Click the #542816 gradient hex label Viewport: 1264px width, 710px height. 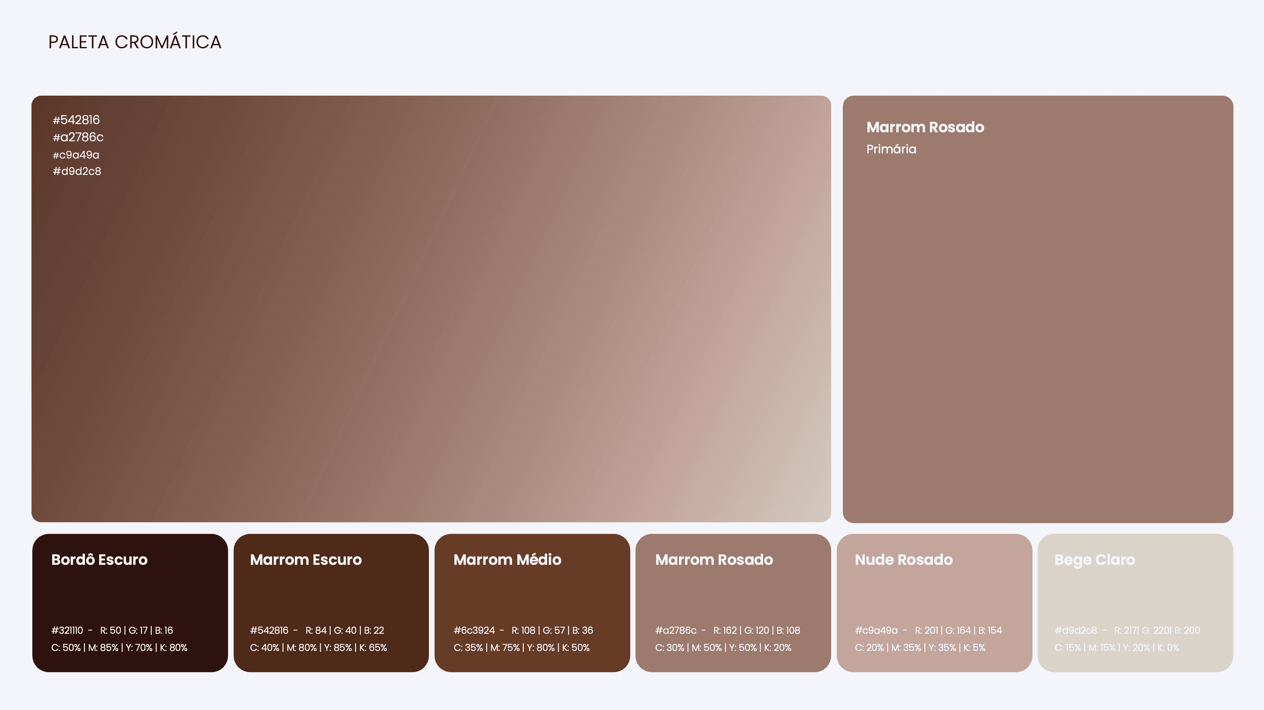[76, 120]
